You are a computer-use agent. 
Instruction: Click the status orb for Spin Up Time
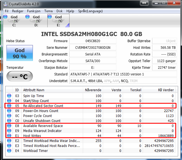[9, 96]
